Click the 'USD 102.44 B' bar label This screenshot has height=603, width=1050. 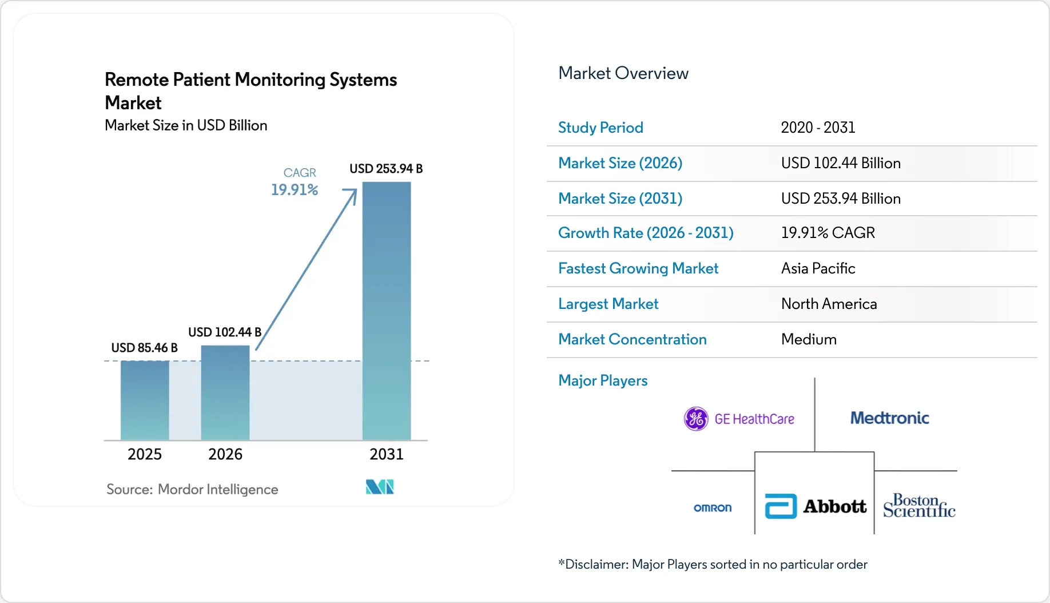[x=225, y=332]
